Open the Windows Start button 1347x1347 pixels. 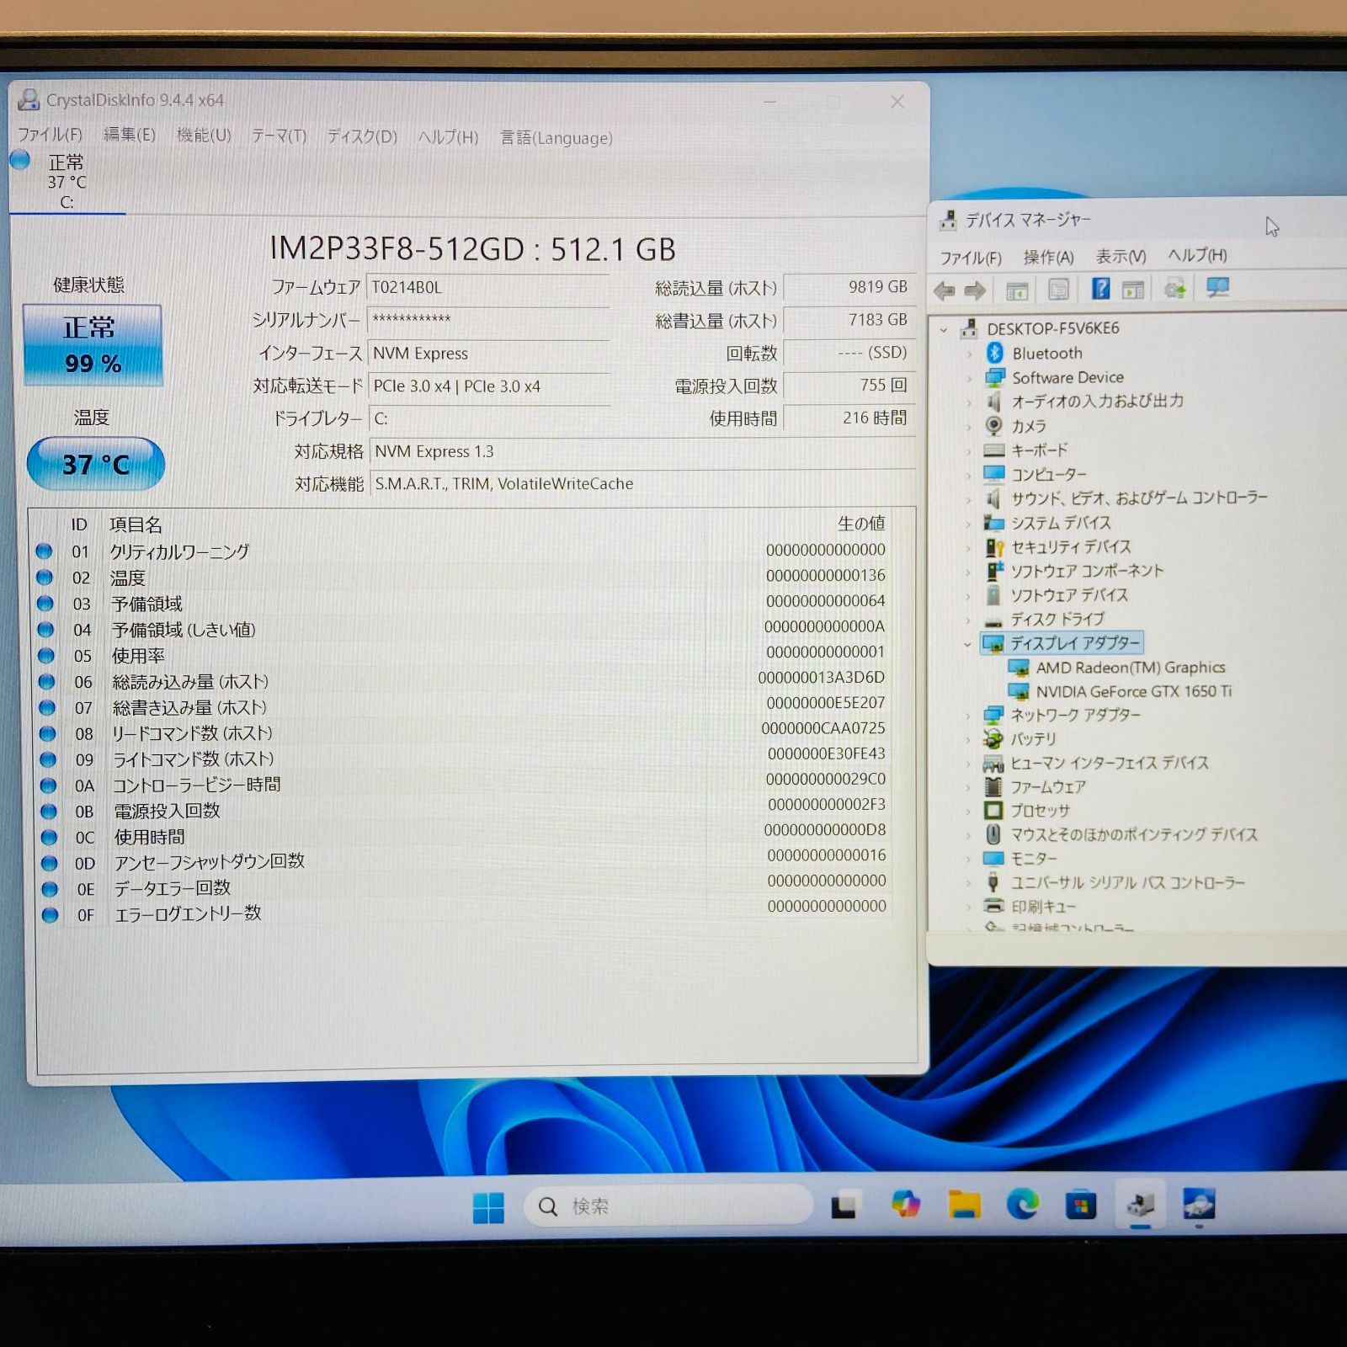pyautogui.click(x=488, y=1207)
